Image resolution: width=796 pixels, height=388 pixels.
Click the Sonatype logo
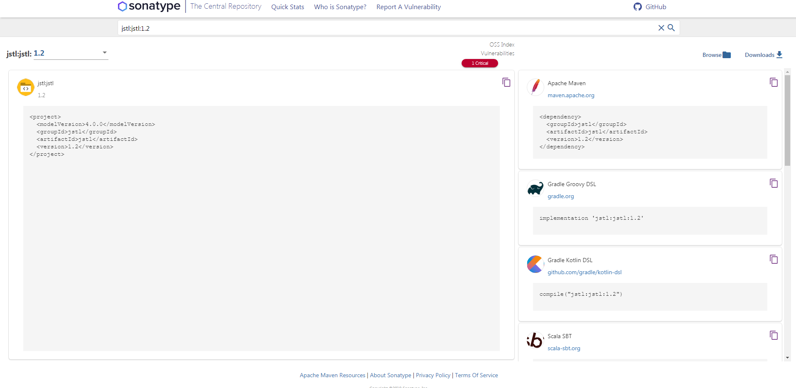[x=149, y=6]
